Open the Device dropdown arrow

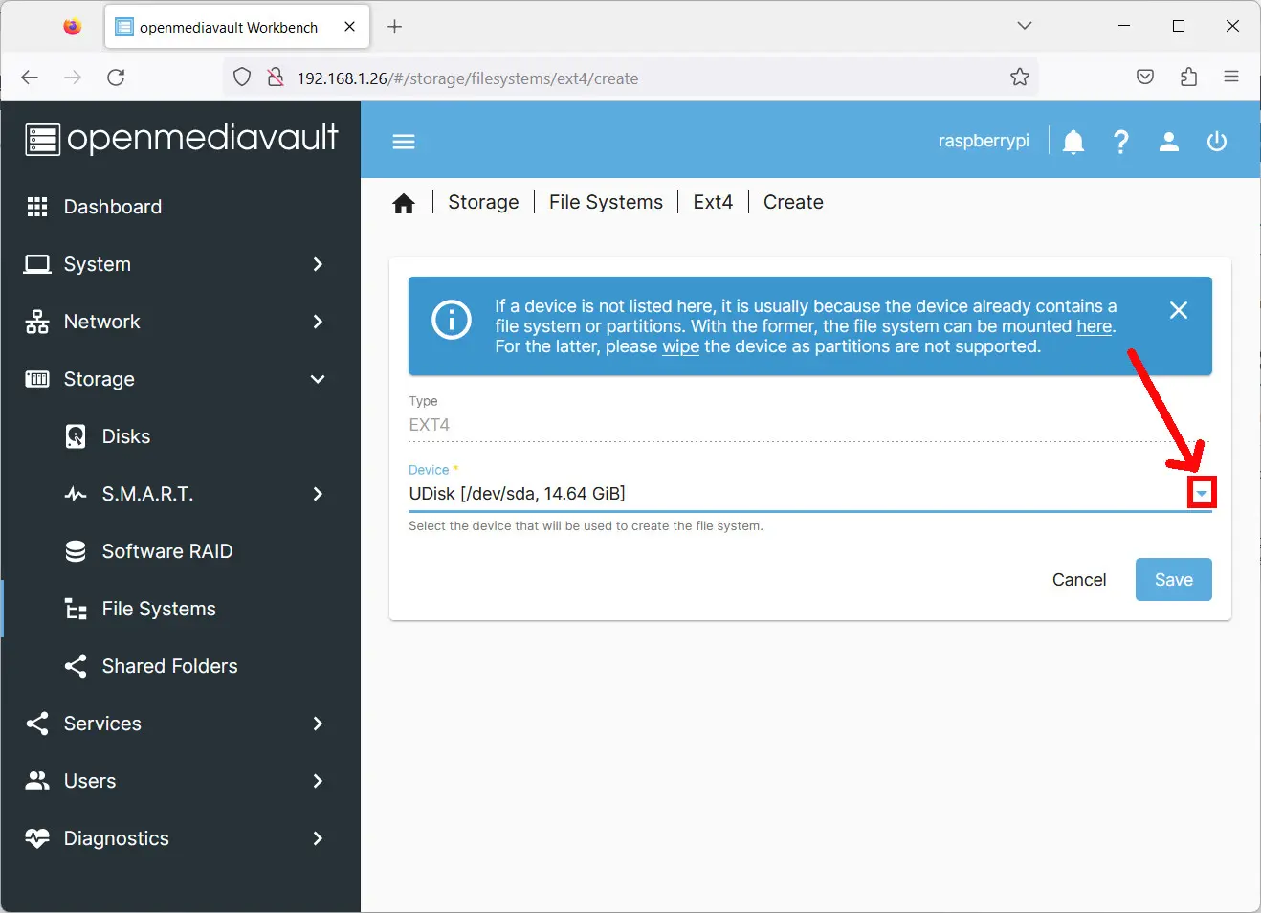tap(1202, 493)
